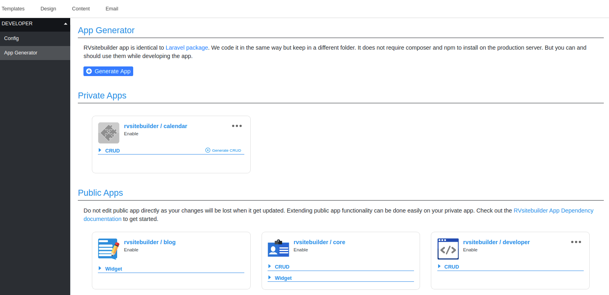Open three-dot menu on calendar app
This screenshot has width=609, height=295.
click(x=237, y=126)
